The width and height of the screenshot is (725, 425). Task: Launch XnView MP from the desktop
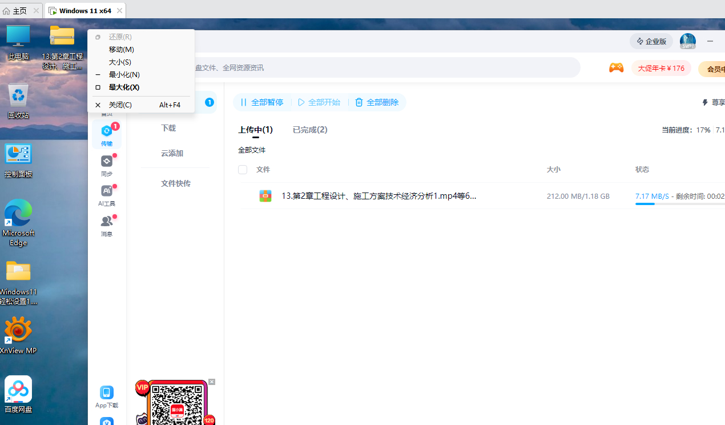click(18, 334)
